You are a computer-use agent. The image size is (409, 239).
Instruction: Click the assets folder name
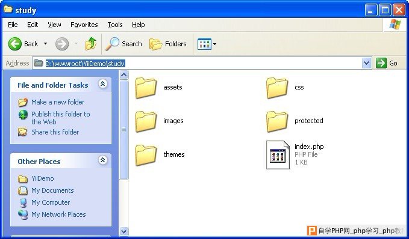[x=173, y=87]
